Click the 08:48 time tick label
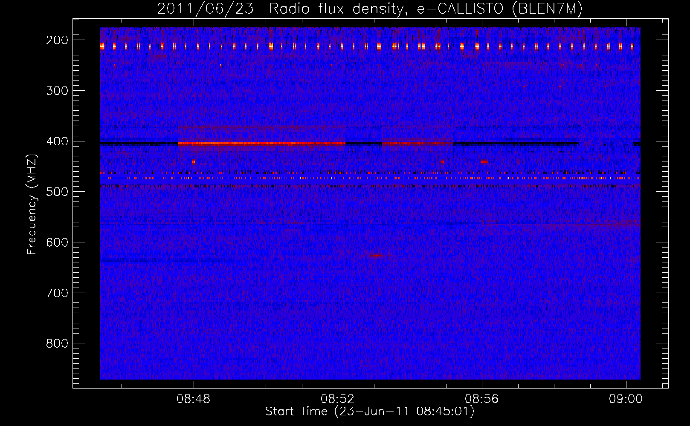The width and height of the screenshot is (690, 426). [x=194, y=399]
